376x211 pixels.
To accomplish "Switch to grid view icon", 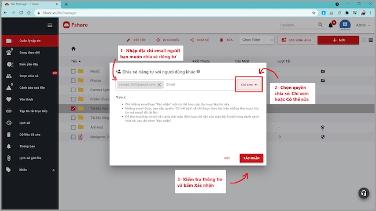I will coord(364,40).
